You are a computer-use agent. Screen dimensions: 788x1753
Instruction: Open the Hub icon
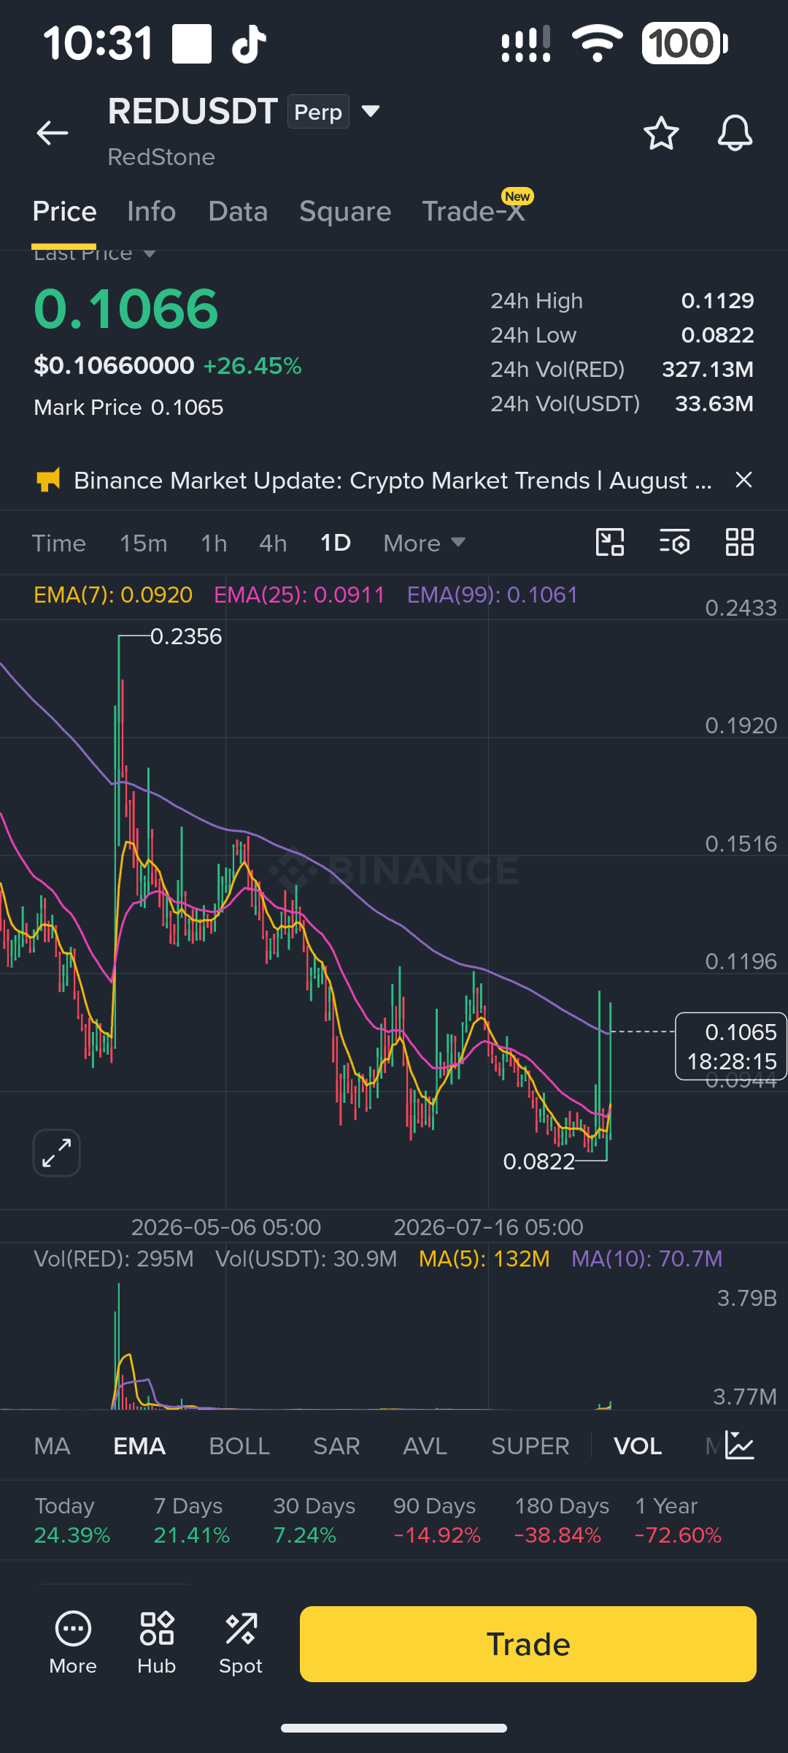[157, 1643]
